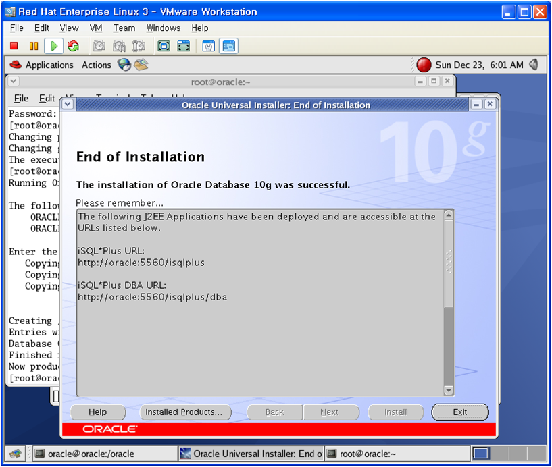
Task: Show the VM summary view icon
Action: click(x=209, y=46)
